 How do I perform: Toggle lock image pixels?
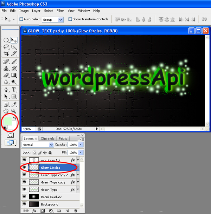click(40, 153)
